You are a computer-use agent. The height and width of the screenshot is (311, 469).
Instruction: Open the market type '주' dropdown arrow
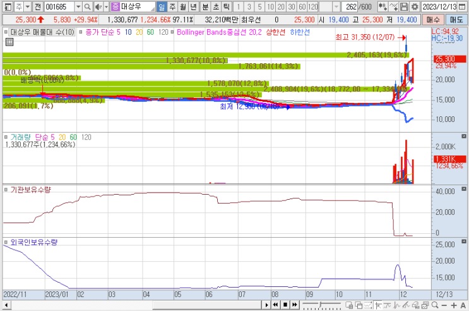click(x=27, y=6)
